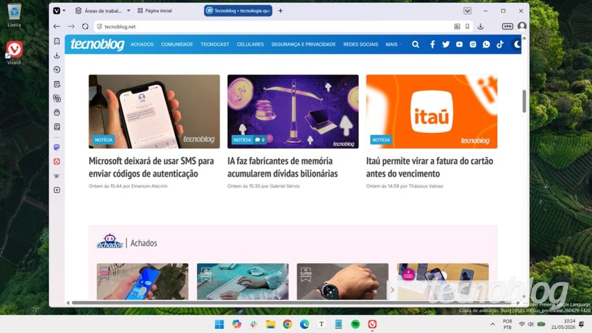Open the Translate panel in sidebar
This screenshot has width=592, height=333.
[x=57, y=98]
